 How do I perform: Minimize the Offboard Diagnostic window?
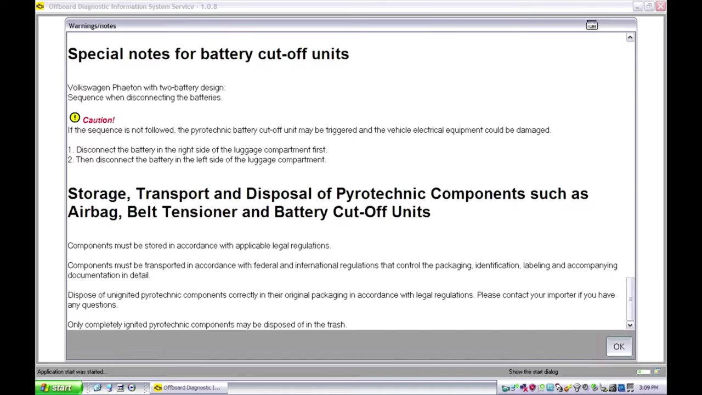[x=637, y=6]
